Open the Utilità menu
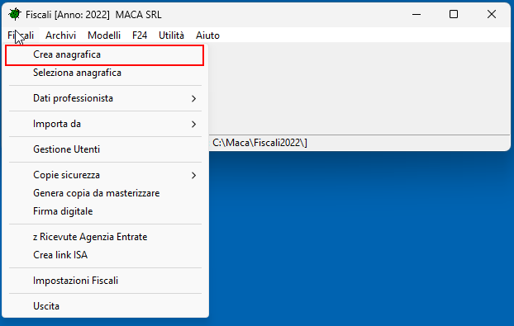 (171, 35)
